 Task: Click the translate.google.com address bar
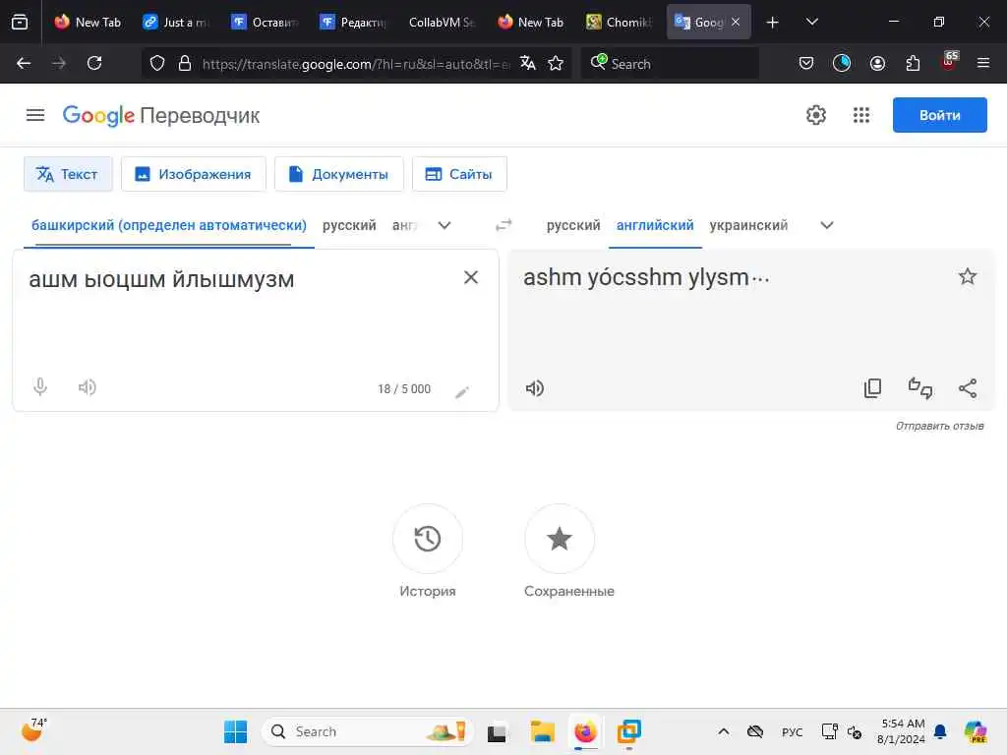coord(355,64)
